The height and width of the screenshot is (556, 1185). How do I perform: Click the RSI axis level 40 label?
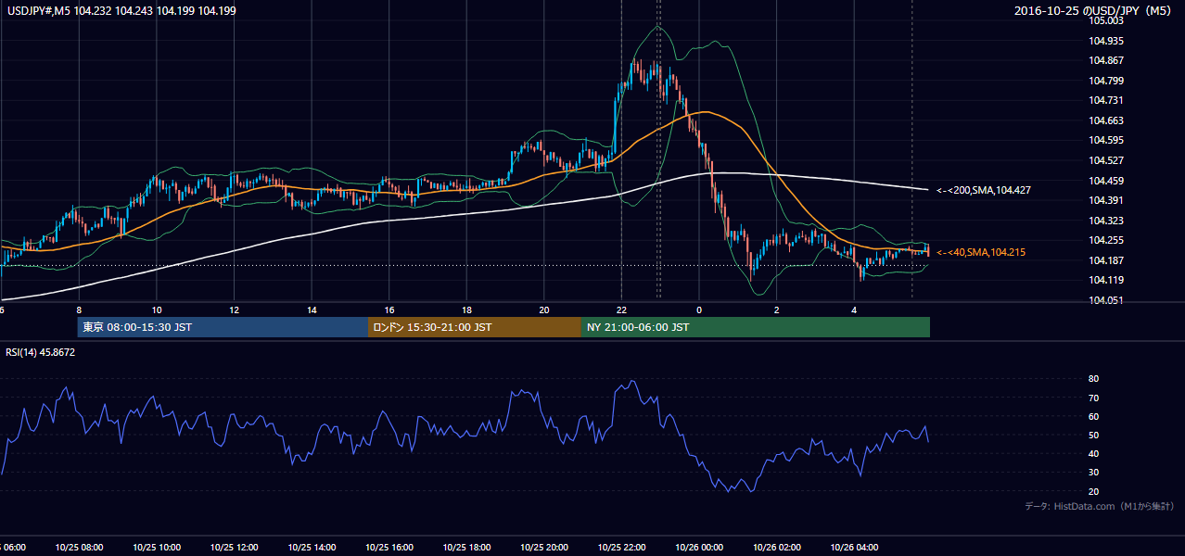pos(1094,454)
